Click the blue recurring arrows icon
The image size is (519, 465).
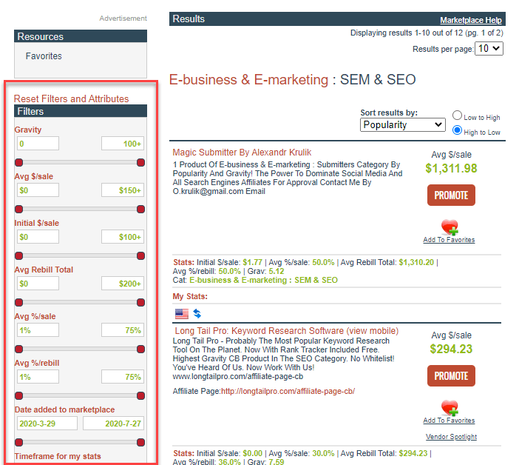point(197,313)
